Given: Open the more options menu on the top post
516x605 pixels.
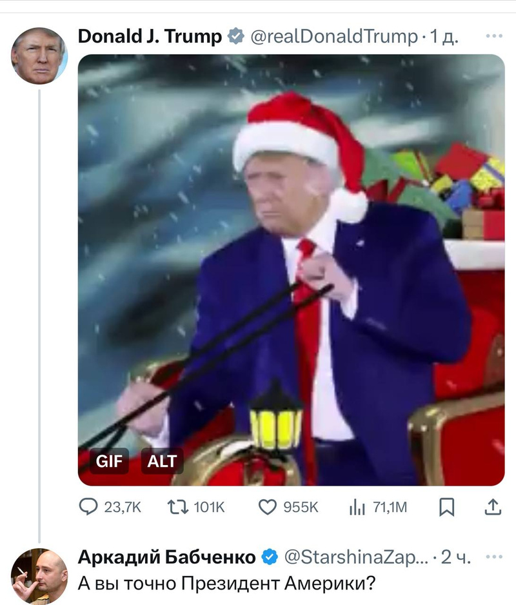Looking at the screenshot, I should (493, 36).
